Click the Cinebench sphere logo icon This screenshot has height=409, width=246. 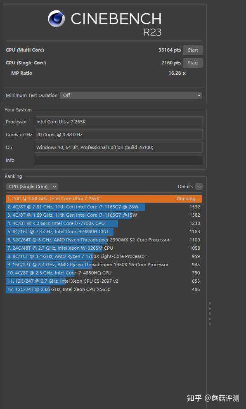[57, 19]
